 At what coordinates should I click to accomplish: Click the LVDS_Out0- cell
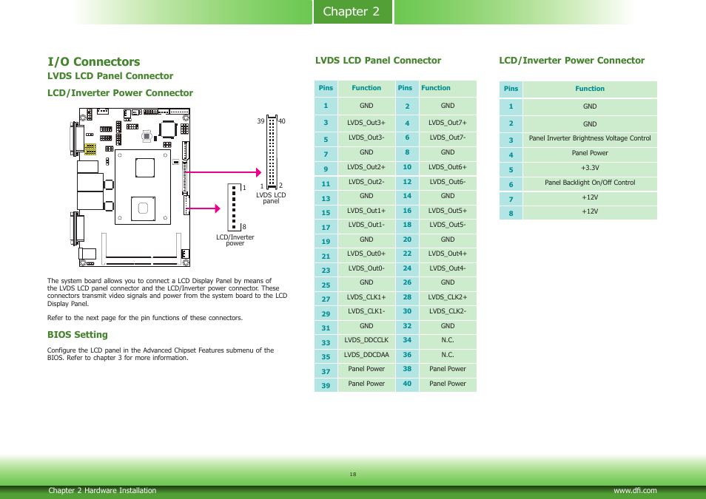click(x=366, y=268)
